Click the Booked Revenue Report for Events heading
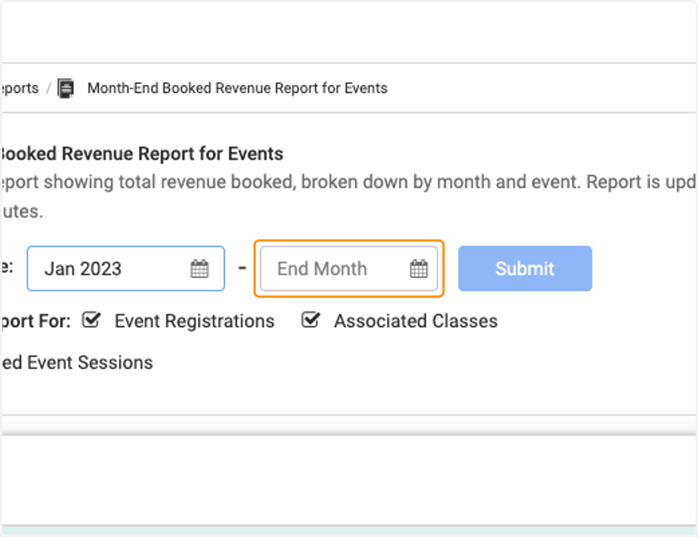The width and height of the screenshot is (698, 537). pyautogui.click(x=141, y=154)
